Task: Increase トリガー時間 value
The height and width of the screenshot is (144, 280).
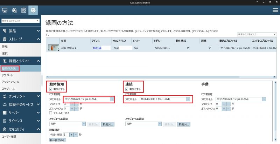Action: point(71,135)
